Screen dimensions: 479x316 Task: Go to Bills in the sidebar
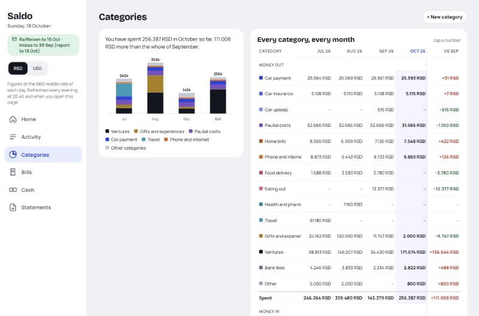43,172
